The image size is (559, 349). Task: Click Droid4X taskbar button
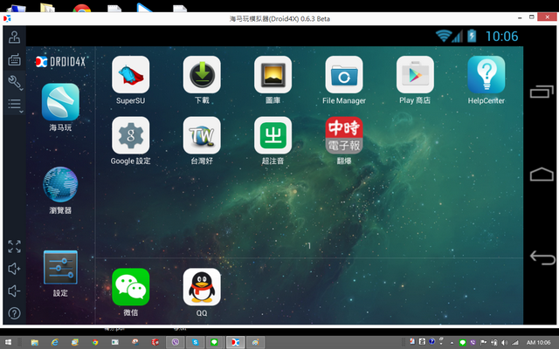click(235, 342)
